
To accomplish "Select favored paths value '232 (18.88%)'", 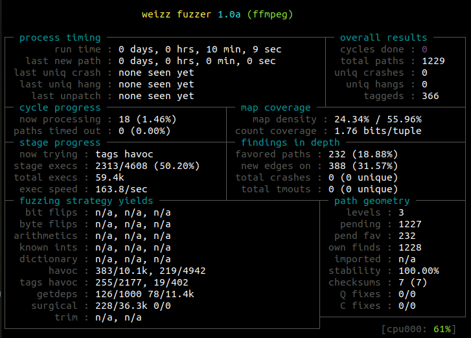I will (363, 154).
